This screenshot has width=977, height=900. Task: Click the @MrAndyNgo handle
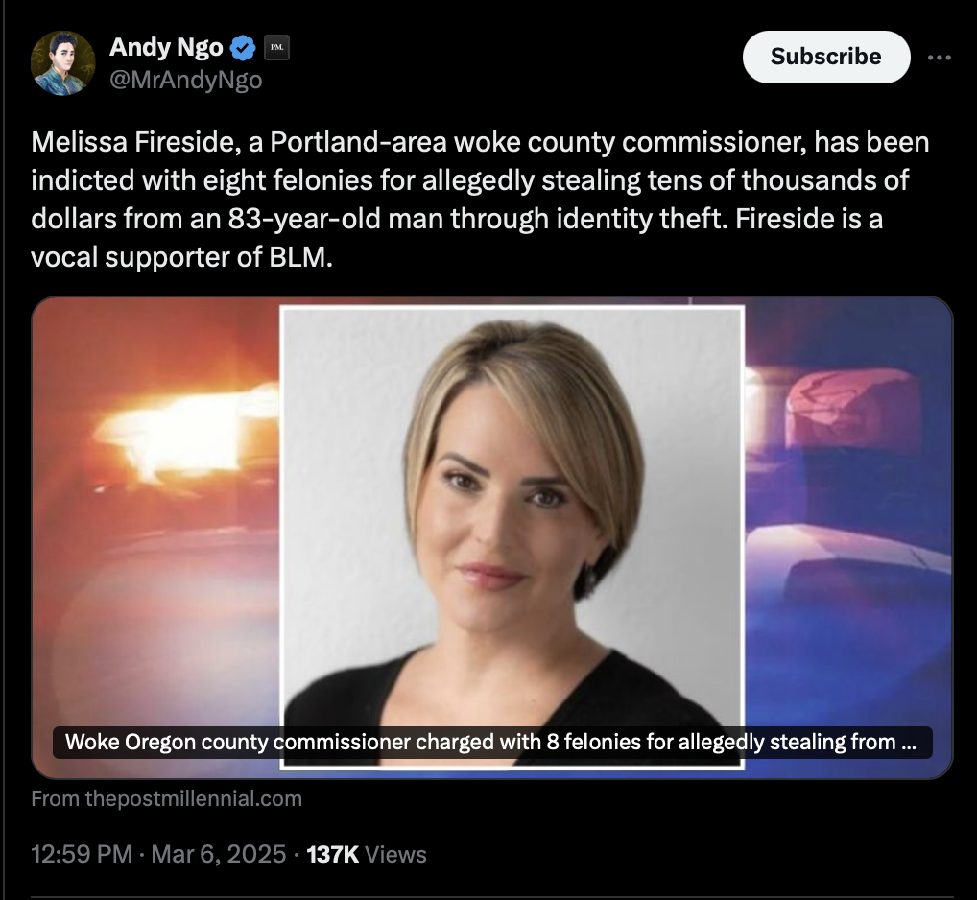tap(185, 81)
